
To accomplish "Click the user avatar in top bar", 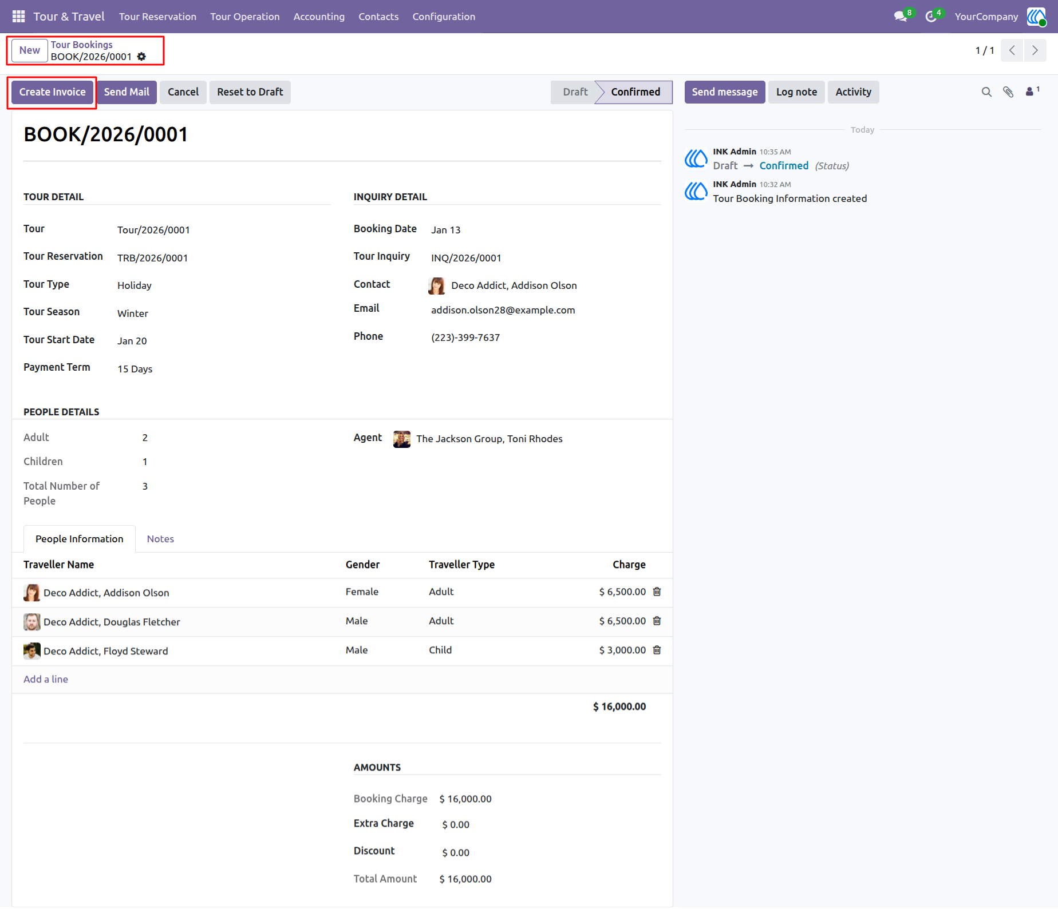I will (1036, 17).
